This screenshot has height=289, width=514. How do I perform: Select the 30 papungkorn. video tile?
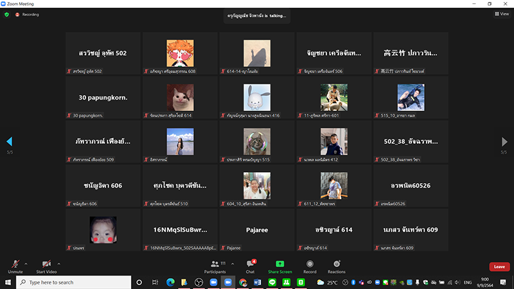[x=103, y=98]
